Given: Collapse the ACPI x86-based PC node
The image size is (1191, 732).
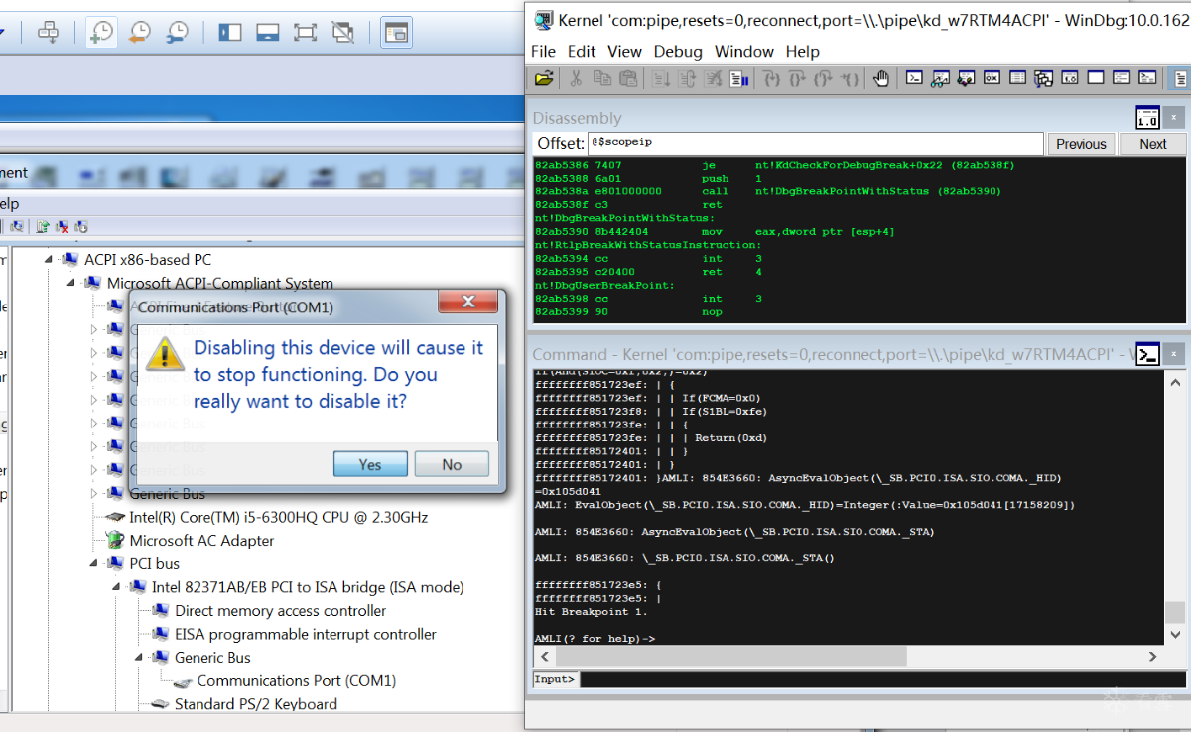Looking at the screenshot, I should tap(49, 259).
